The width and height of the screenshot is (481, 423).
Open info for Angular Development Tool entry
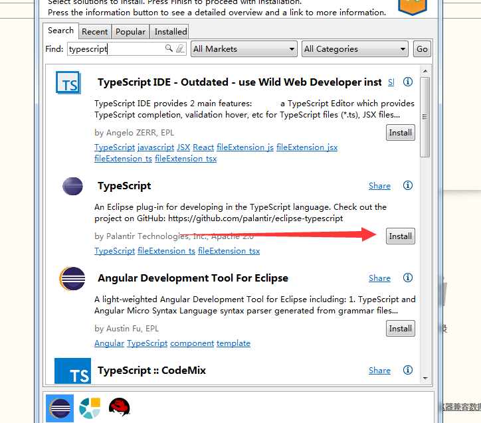coord(408,278)
